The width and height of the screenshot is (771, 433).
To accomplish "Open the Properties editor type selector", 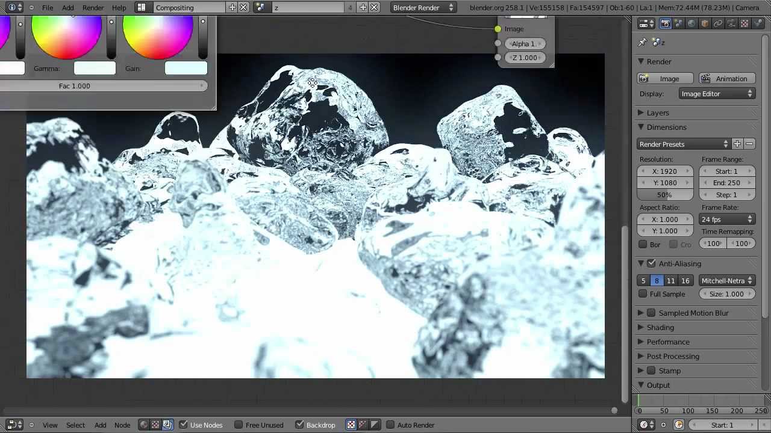I will click(646, 23).
